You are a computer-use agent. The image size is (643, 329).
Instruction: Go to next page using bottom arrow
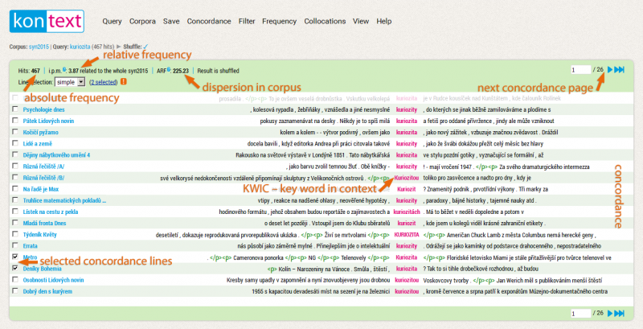(610, 314)
